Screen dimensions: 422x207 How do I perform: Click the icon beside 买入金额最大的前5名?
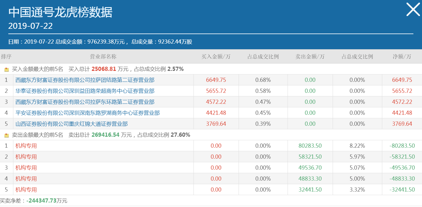(7, 69)
